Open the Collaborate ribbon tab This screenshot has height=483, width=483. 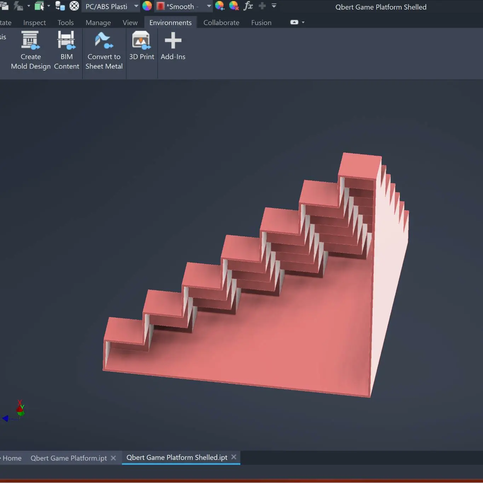coord(221,23)
